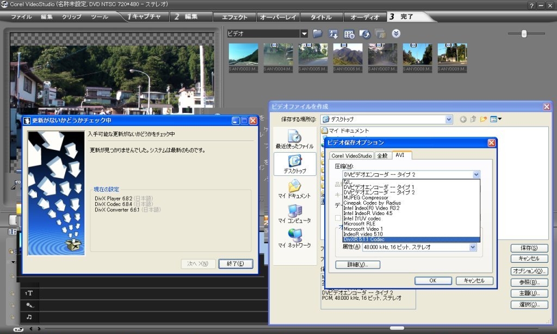The height and width of the screenshot is (334, 557).
Task: Open the ファイル menu
Action: click(x=21, y=17)
